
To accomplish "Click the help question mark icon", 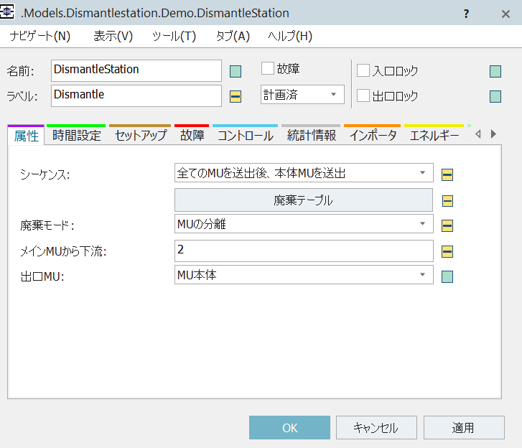I will (467, 14).
